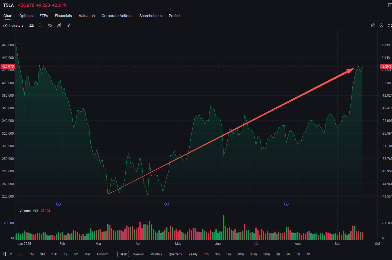The width and height of the screenshot is (392, 260).
Task: Set interval to 3m
Action: 217,254
